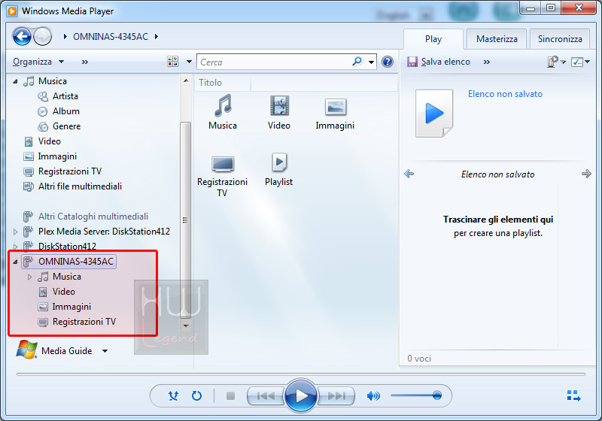
Task: Stop playback
Action: tap(230, 395)
